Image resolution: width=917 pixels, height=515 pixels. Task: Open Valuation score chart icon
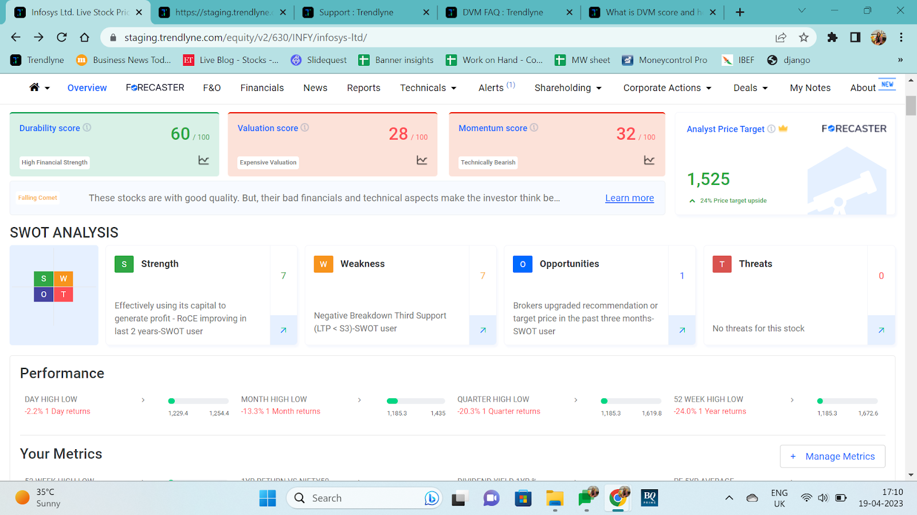(x=422, y=160)
